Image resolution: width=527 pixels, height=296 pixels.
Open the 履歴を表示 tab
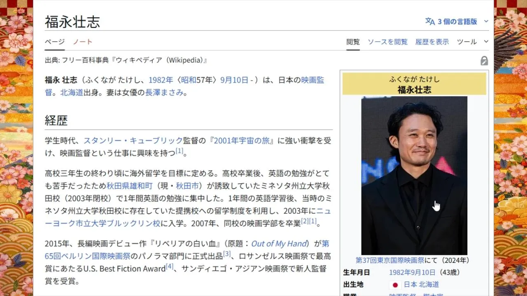[432, 42]
